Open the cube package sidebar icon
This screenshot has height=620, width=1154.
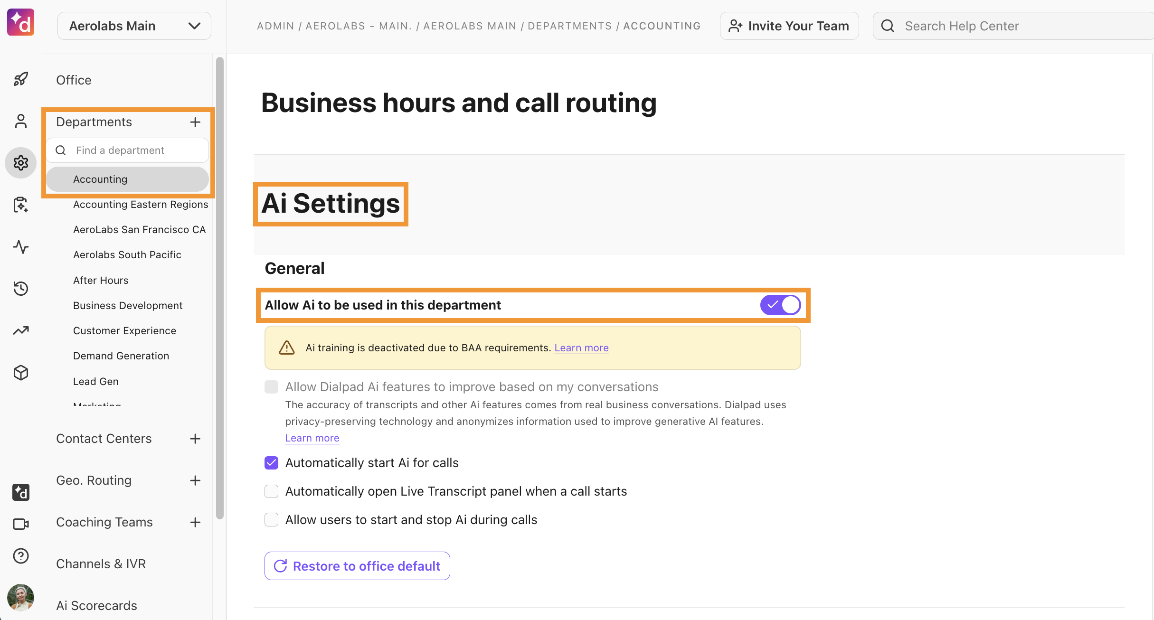click(x=20, y=373)
